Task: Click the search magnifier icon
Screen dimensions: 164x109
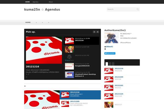Action: [138, 9]
